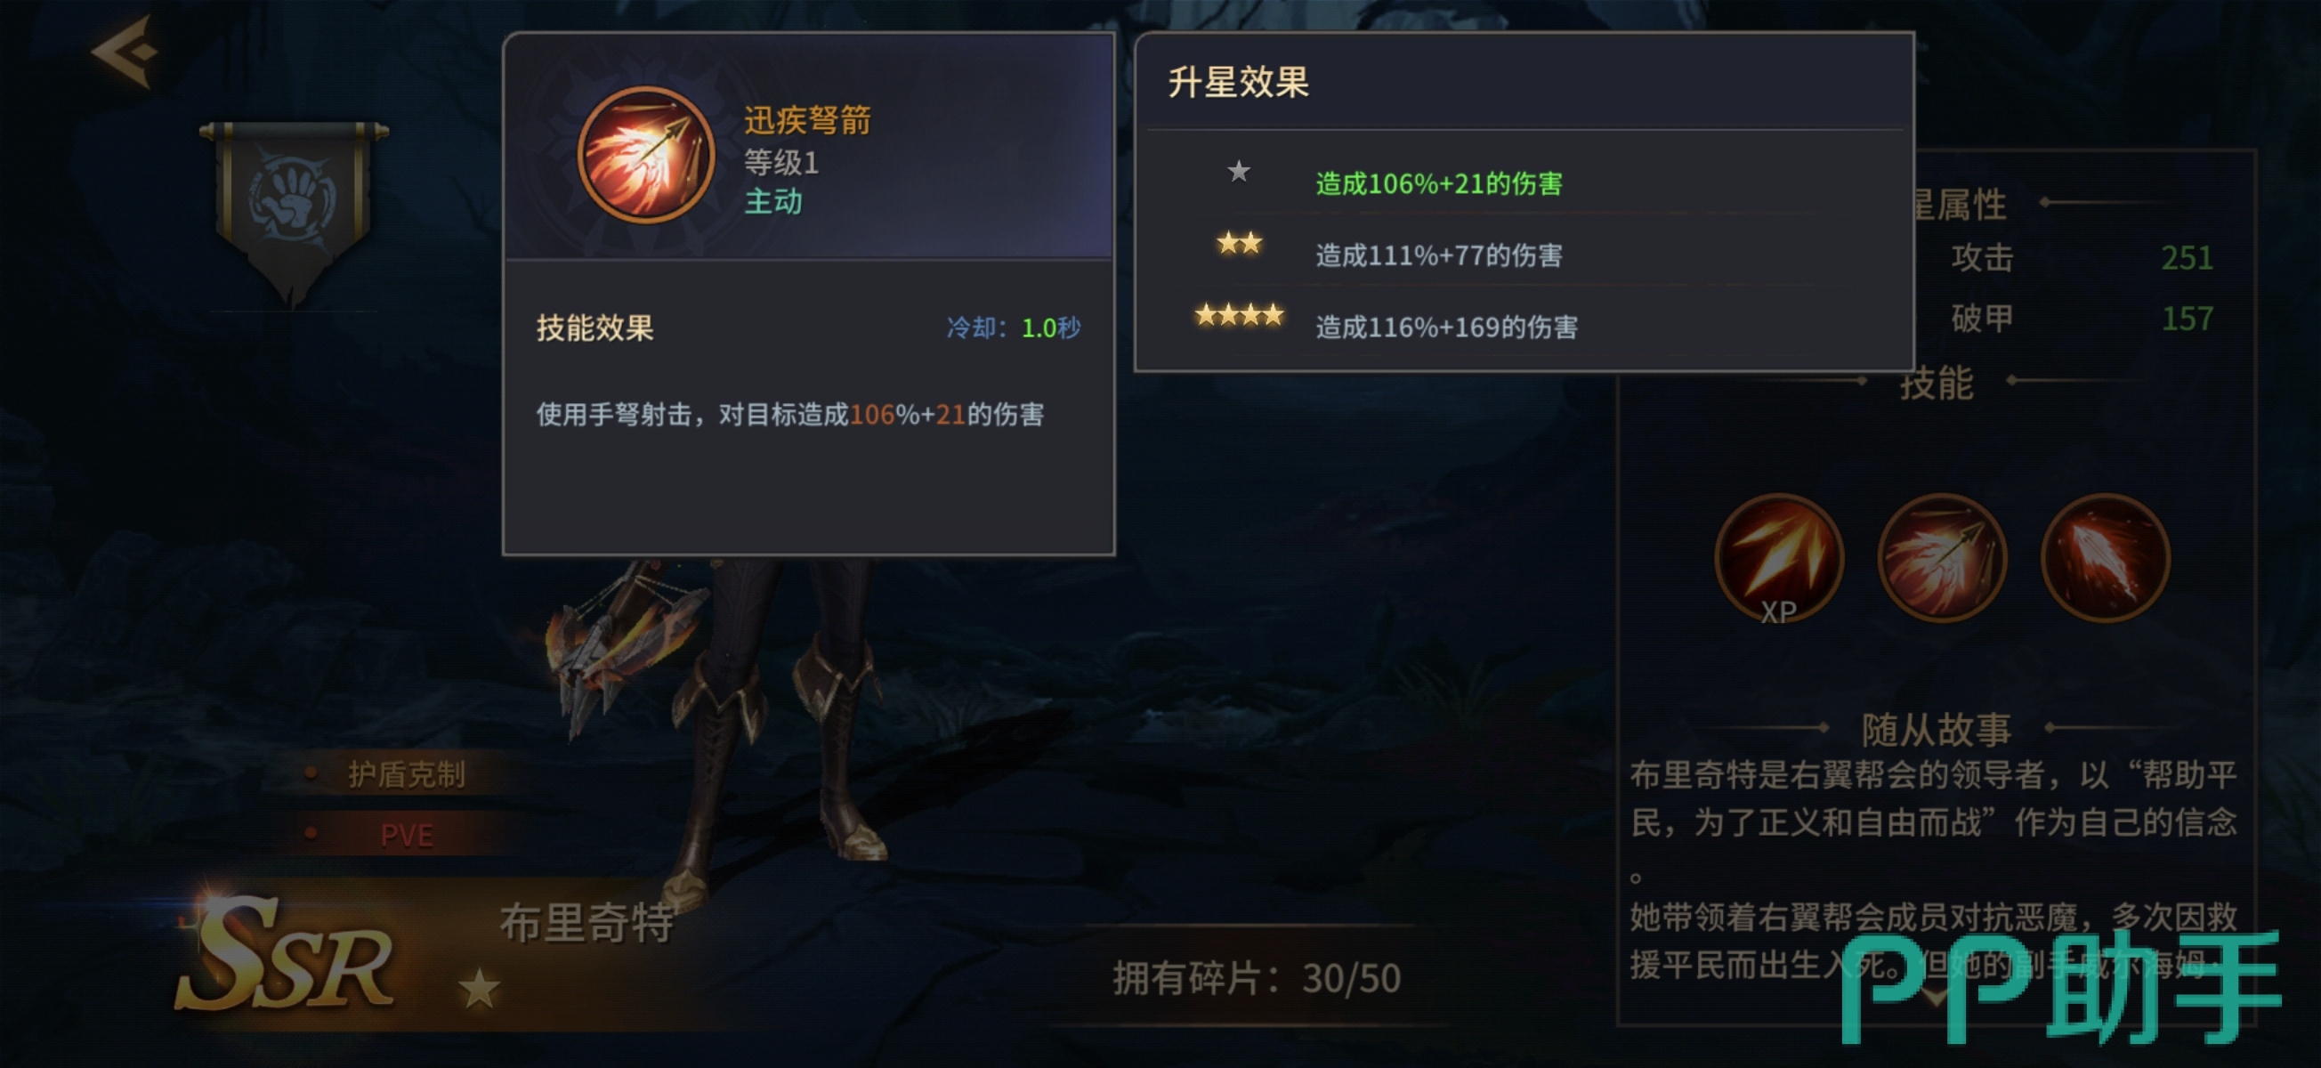Tap the 拥有碎片 30/50 fragment counter

click(1257, 979)
